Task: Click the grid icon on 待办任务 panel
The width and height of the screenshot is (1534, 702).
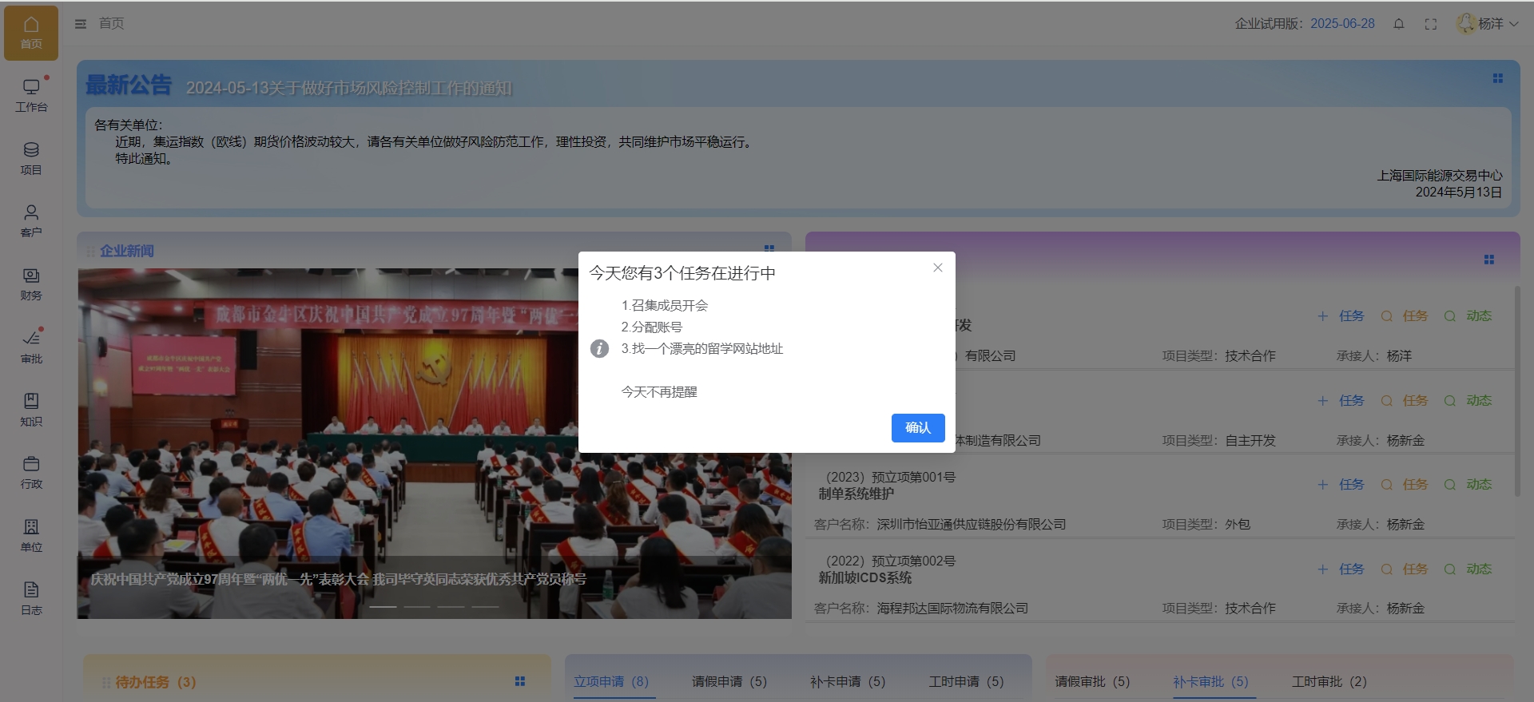Action: click(520, 681)
